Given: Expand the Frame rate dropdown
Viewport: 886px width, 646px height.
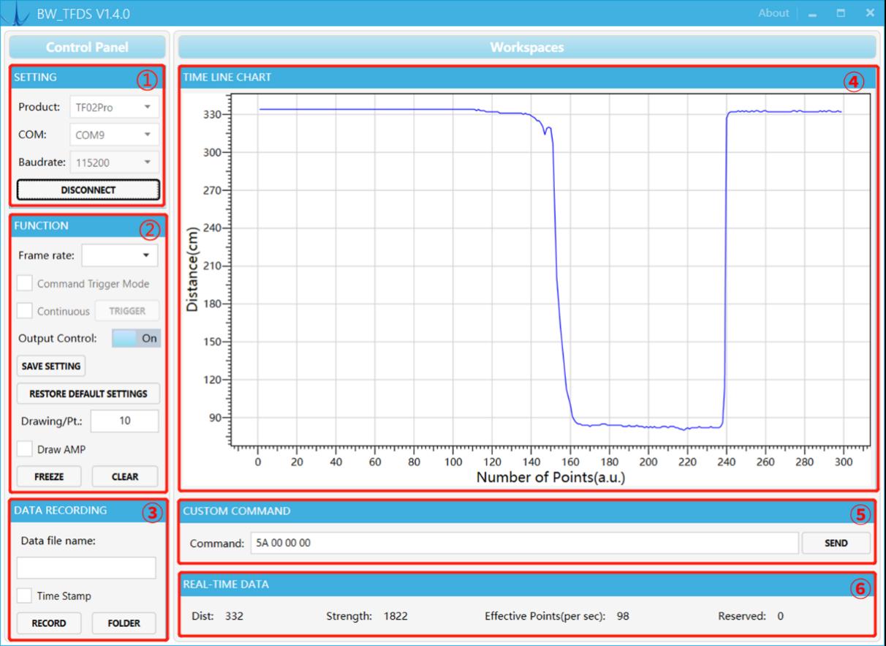Looking at the screenshot, I should 120,255.
